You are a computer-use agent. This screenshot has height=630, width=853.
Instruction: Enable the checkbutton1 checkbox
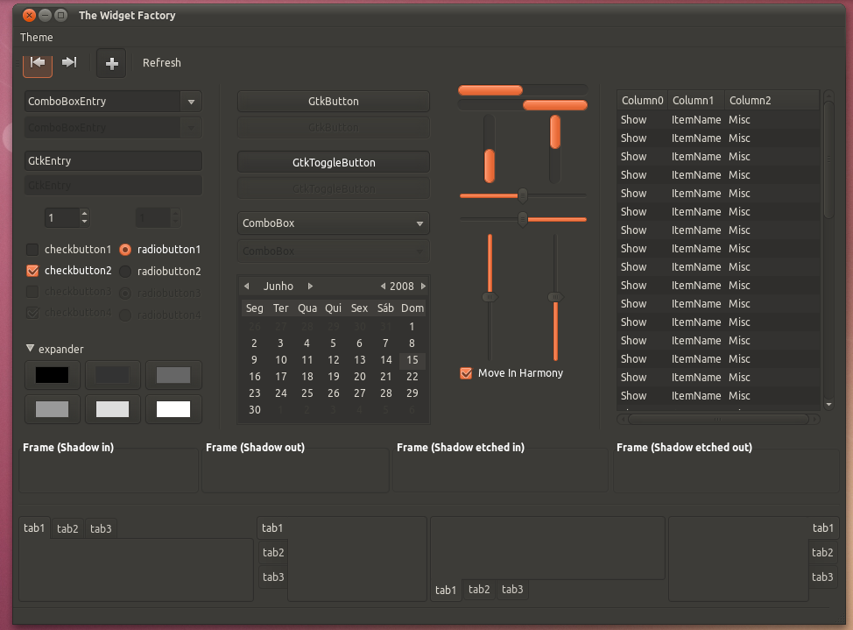pos(33,250)
